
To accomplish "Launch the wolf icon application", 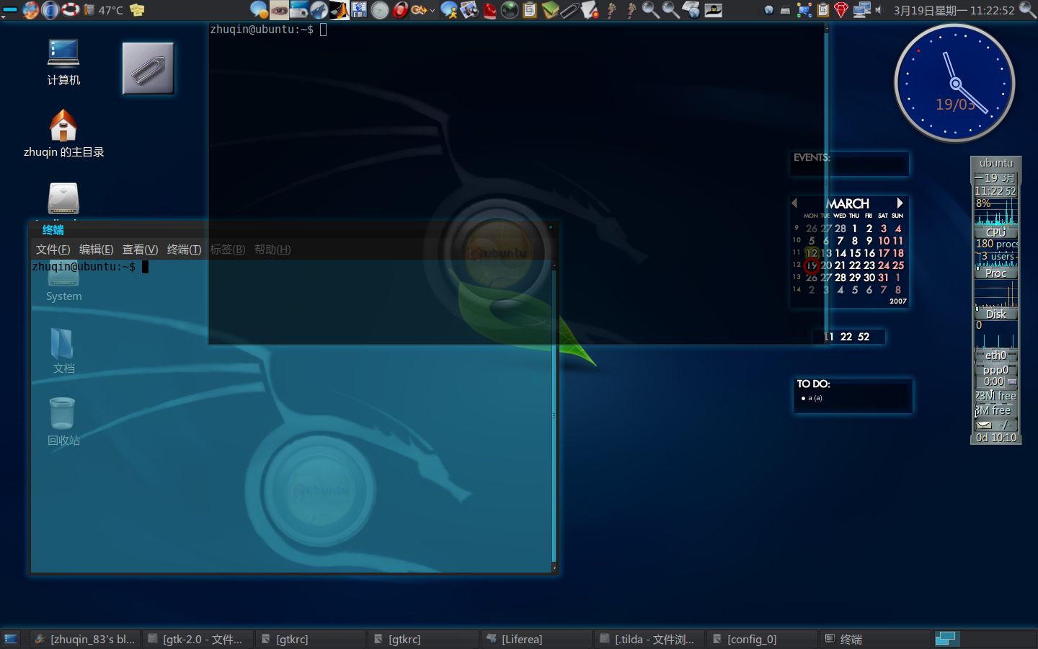I will [319, 10].
